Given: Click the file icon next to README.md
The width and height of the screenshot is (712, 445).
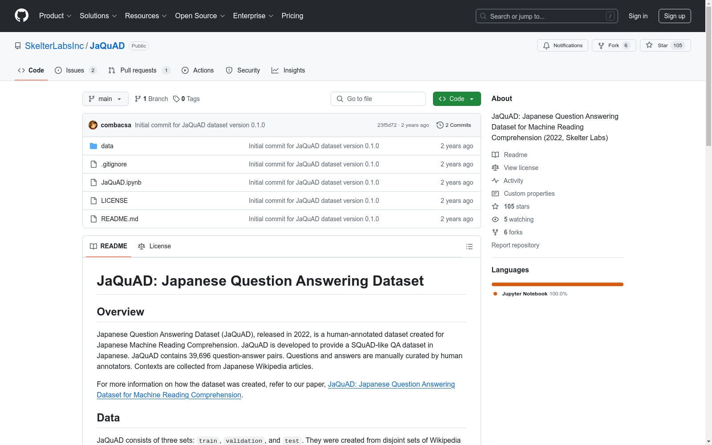Looking at the screenshot, I should [x=93, y=219].
